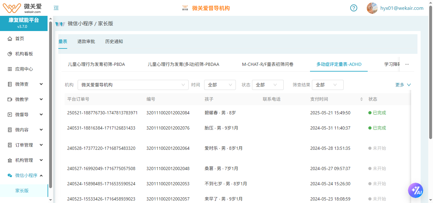Select the M-CHAT-R/F量表初筛问卷 tab
Screen dimensions: 433x203
click(x=268, y=64)
